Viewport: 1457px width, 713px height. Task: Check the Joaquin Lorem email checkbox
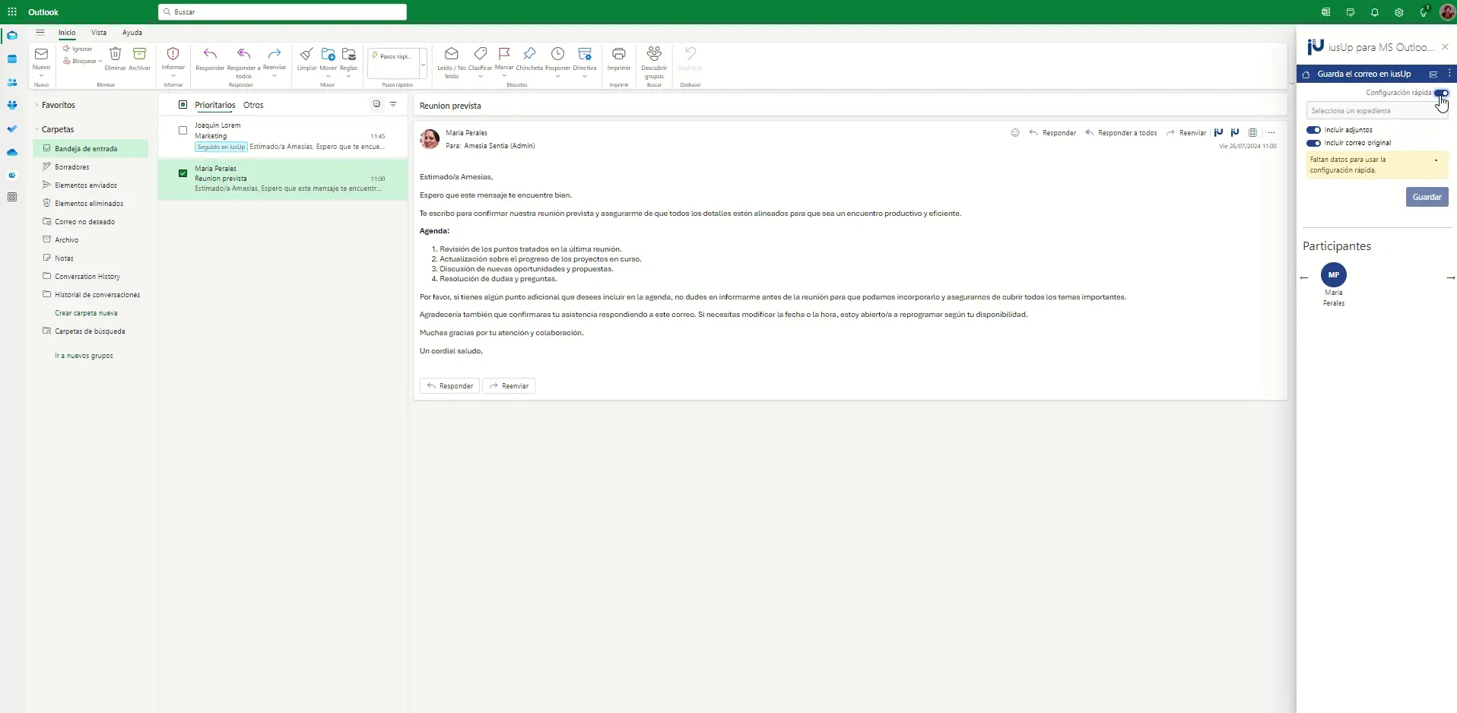pos(183,131)
